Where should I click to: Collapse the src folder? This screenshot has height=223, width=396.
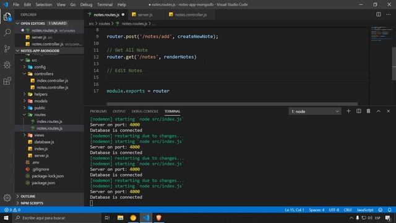[x=22, y=60]
